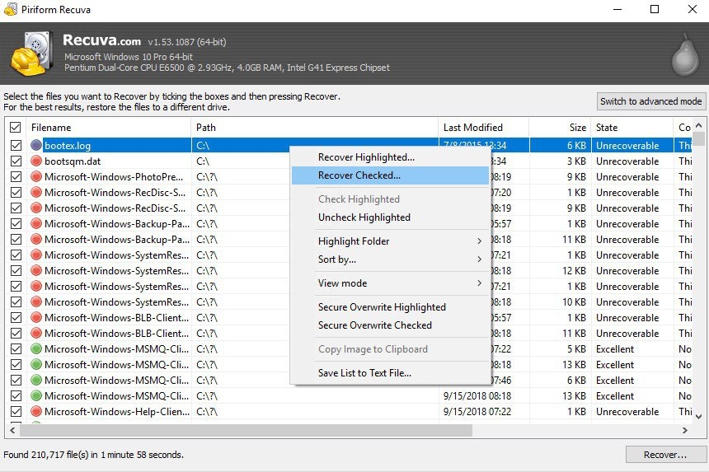
Task: Choose Recover Checked... from the context menu
Action: click(x=390, y=175)
